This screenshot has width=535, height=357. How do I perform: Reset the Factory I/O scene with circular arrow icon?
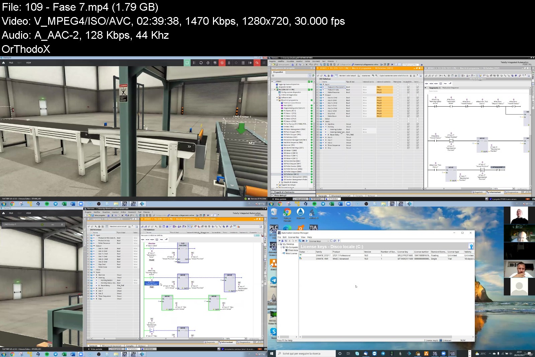[201, 63]
